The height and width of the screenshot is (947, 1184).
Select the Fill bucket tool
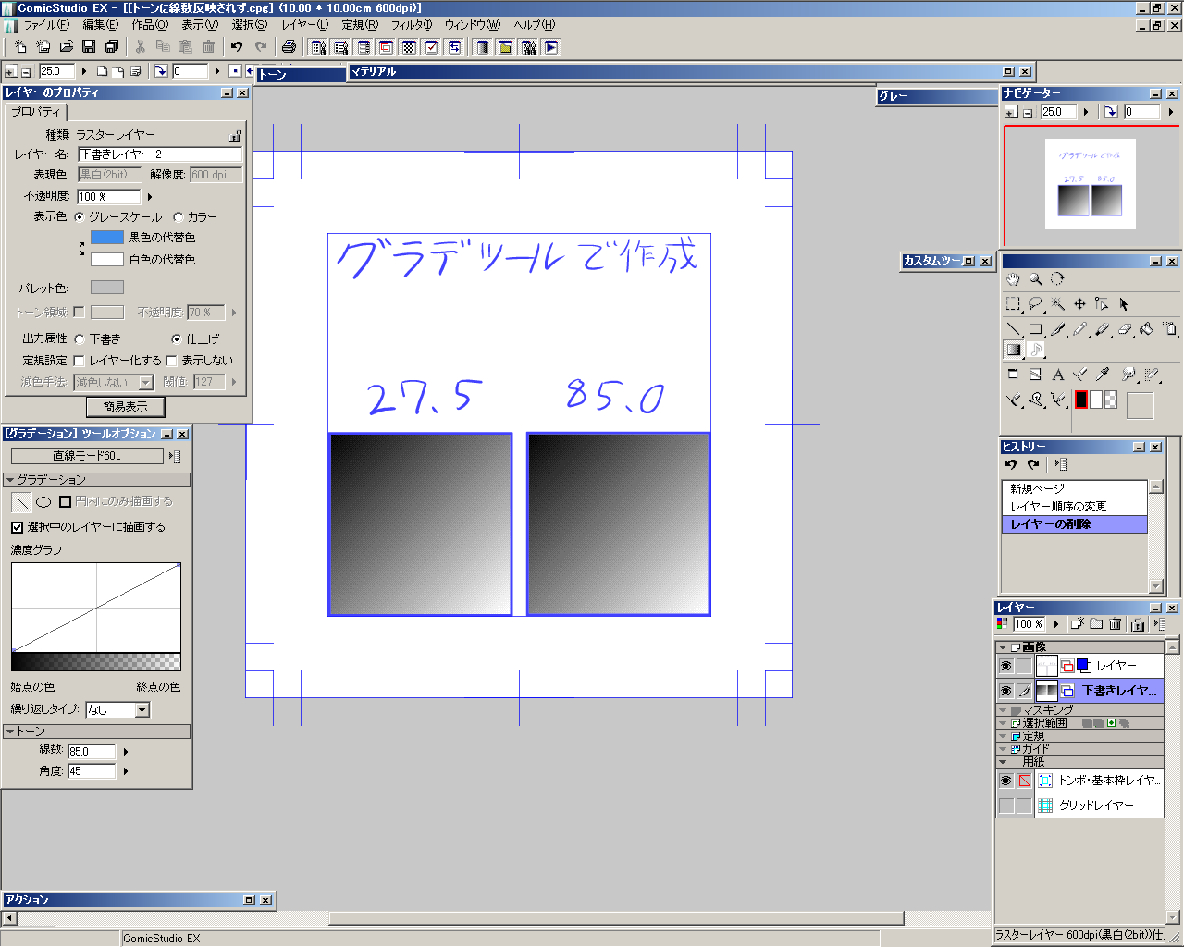[x=1147, y=329]
